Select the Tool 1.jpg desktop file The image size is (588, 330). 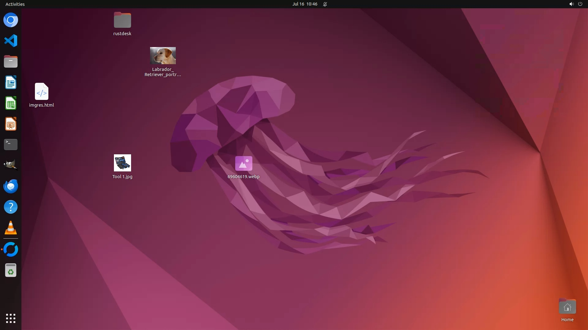pyautogui.click(x=122, y=163)
